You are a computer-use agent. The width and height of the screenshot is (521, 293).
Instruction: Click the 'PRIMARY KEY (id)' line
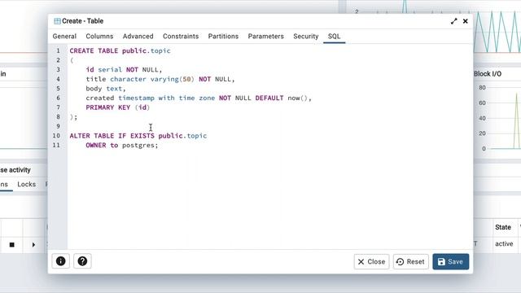(x=117, y=107)
